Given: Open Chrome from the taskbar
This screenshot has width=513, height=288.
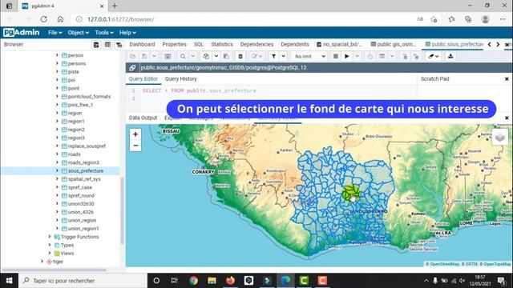Looking at the screenshot, I should (x=193, y=281).
